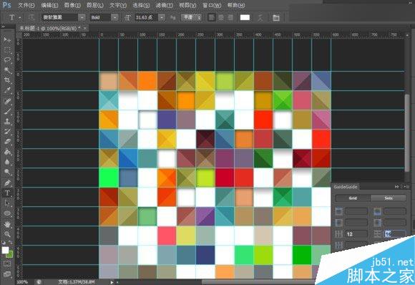
Task: Select the Brush tool
Action: (x=7, y=111)
